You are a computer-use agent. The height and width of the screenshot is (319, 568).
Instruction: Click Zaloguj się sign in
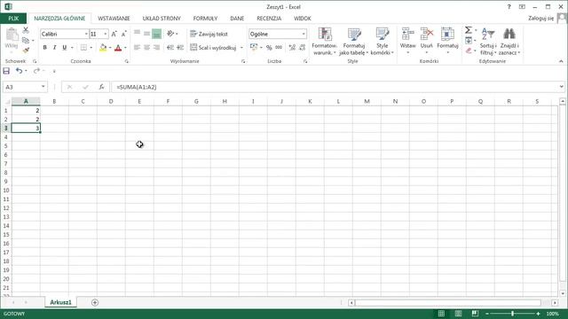[540, 18]
